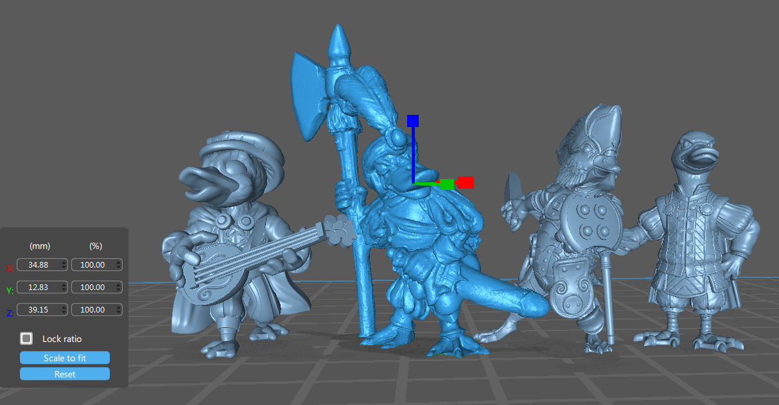
Task: Increase X mm value with up arrow
Action: tap(64, 262)
